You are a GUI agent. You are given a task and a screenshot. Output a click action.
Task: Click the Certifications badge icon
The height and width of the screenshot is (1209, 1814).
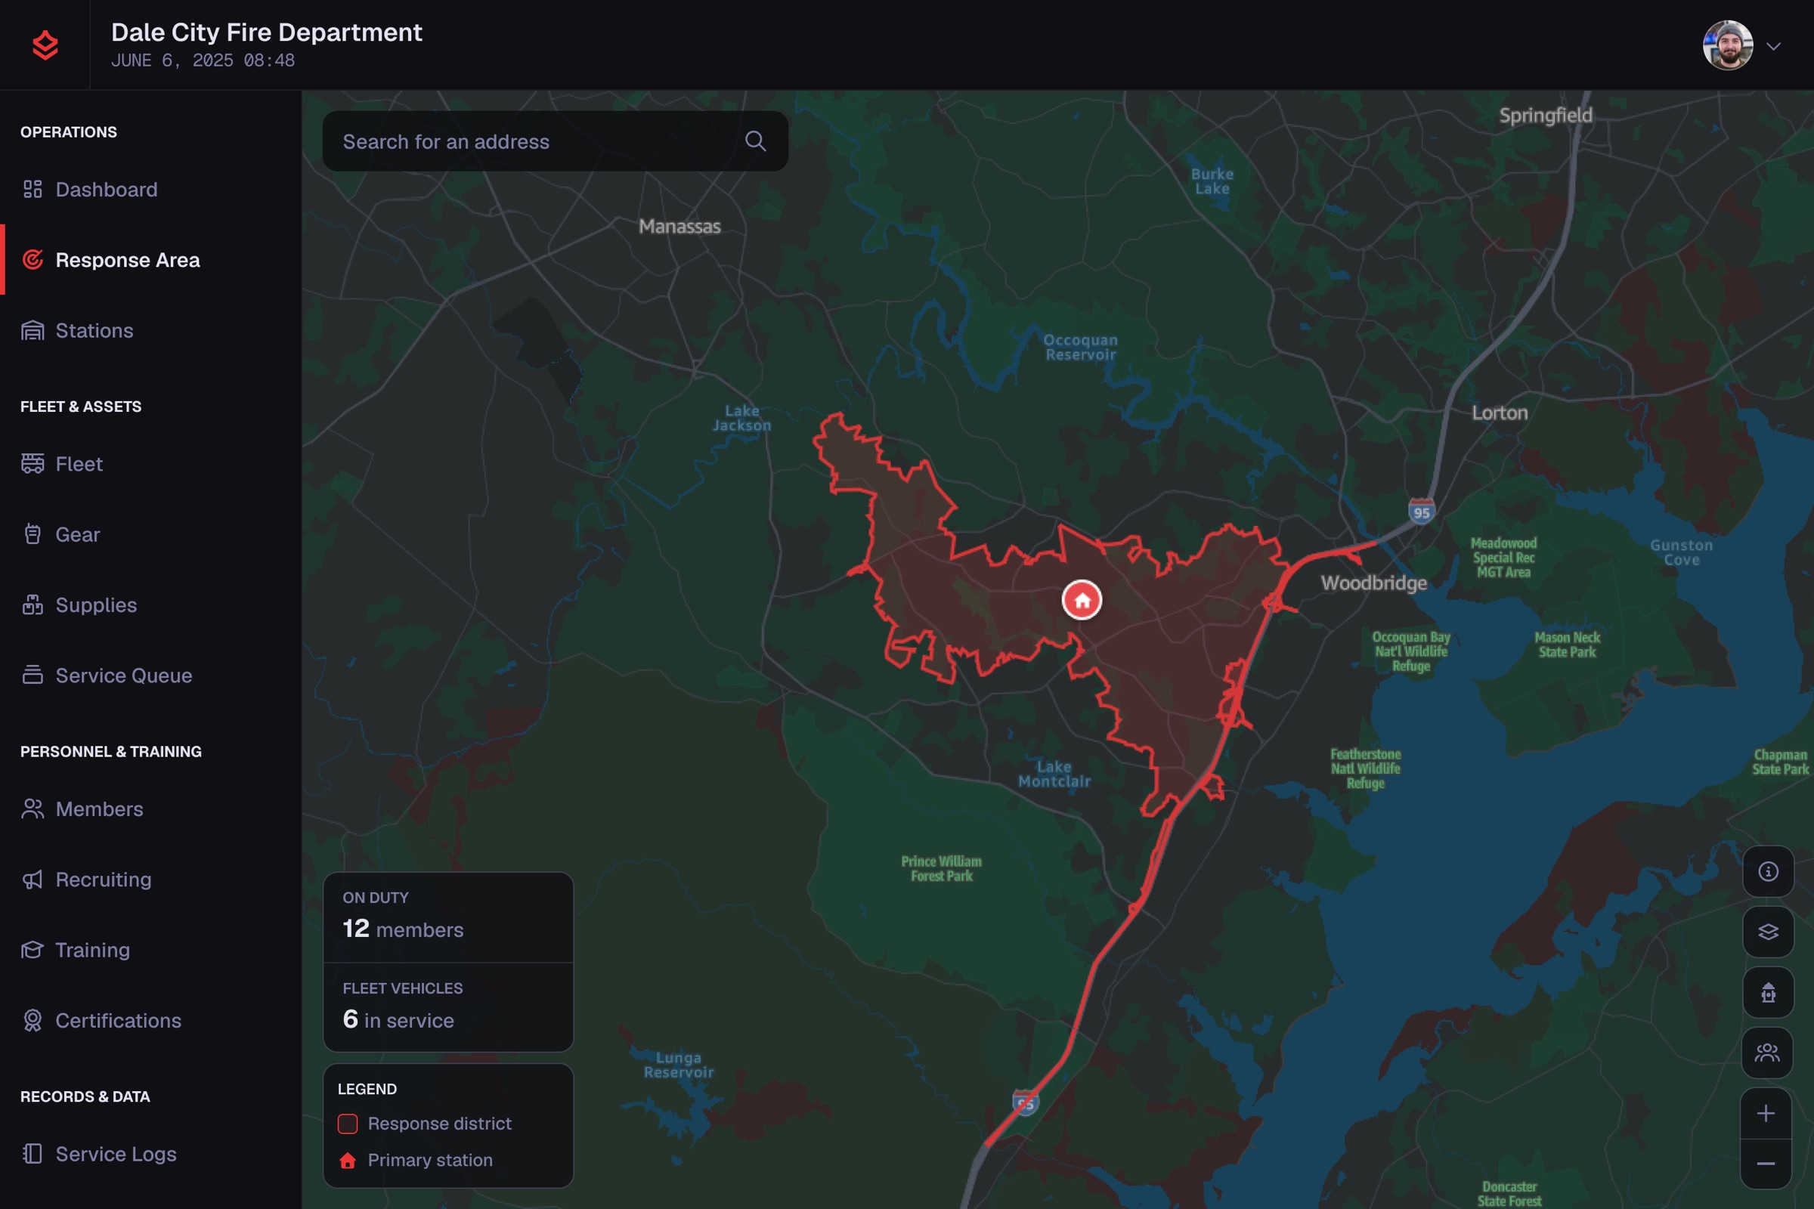[33, 1021]
